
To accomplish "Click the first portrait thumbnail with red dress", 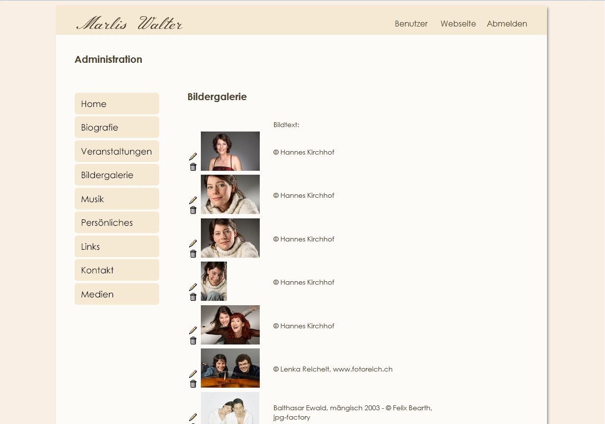I will click(x=230, y=151).
